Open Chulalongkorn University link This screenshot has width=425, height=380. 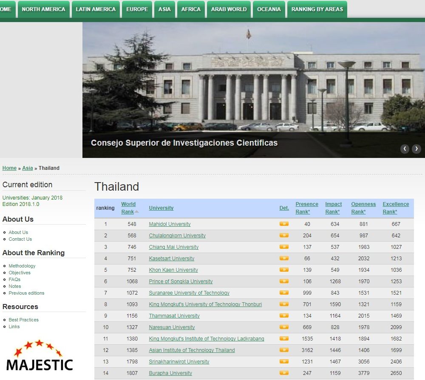177,236
